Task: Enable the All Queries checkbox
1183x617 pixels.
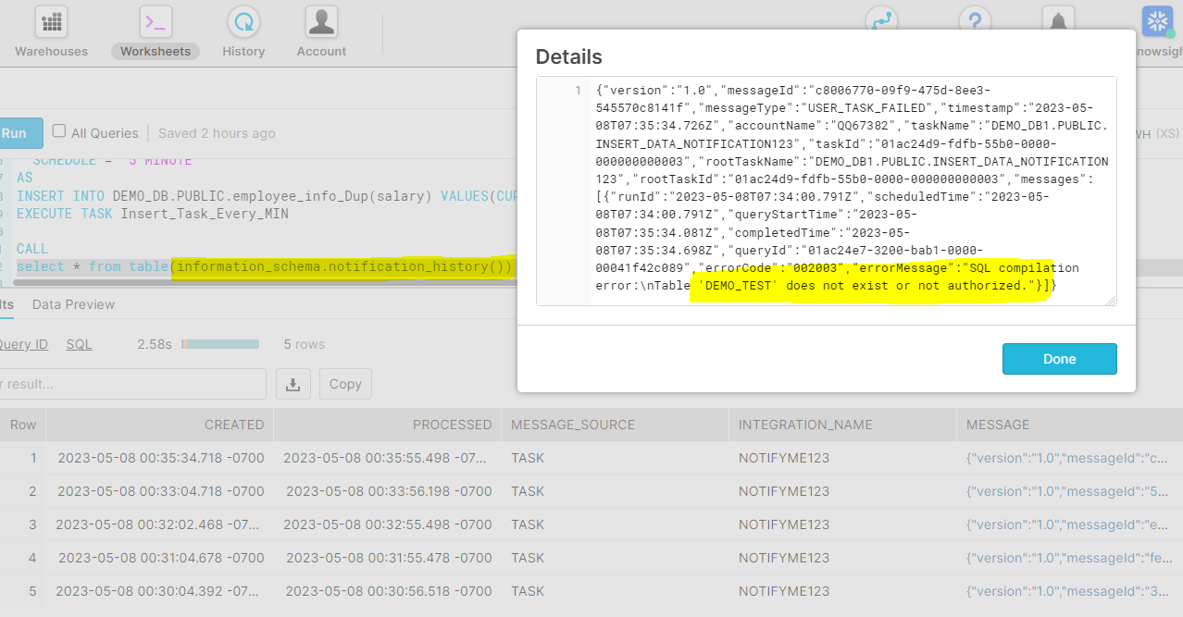Action: pos(59,132)
